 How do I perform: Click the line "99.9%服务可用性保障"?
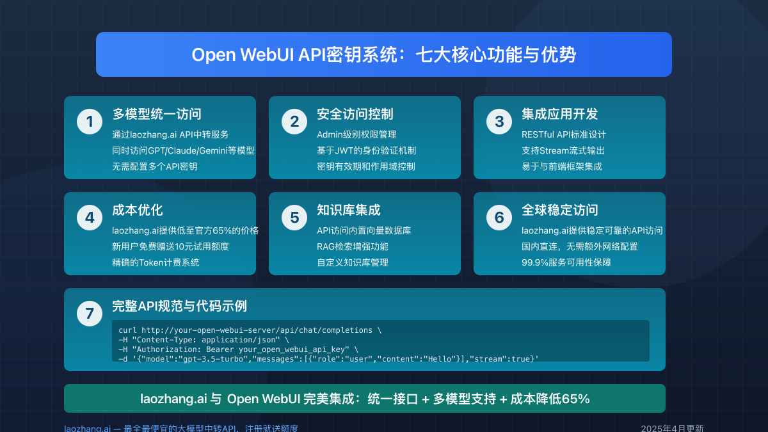(x=566, y=262)
